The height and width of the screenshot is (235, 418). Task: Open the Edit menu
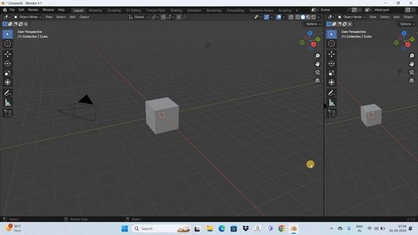pyautogui.click(x=22, y=10)
